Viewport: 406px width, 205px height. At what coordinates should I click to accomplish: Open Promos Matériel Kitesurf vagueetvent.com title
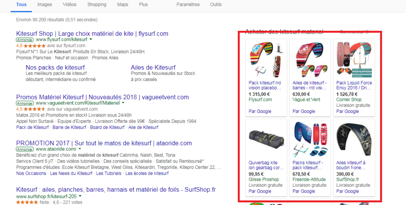102,97
